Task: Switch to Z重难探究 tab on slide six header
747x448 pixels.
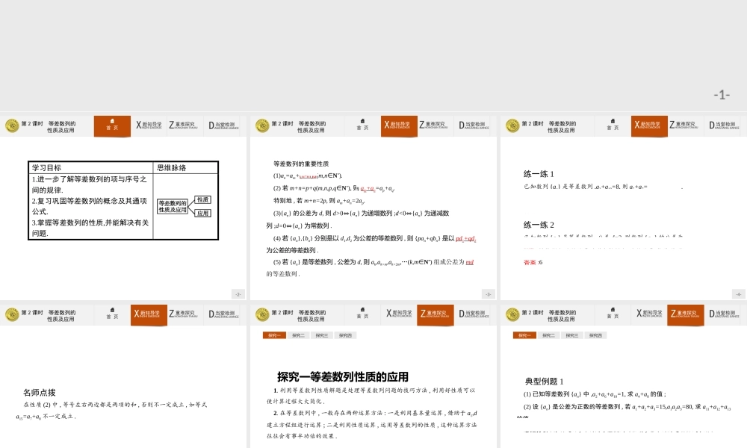Action: 686,314
